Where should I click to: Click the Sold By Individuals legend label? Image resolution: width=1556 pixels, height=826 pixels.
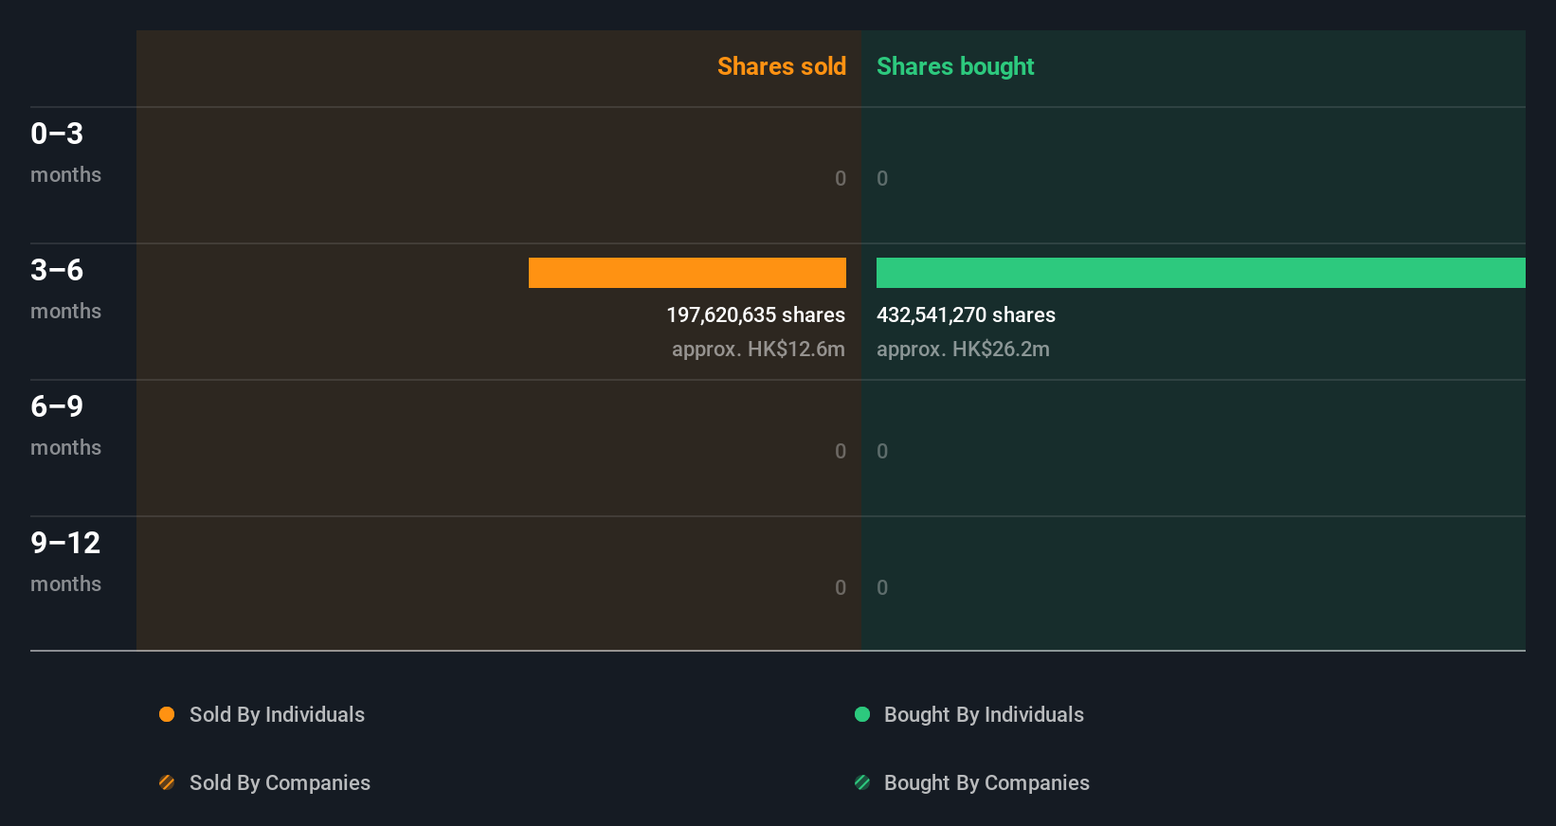click(277, 715)
